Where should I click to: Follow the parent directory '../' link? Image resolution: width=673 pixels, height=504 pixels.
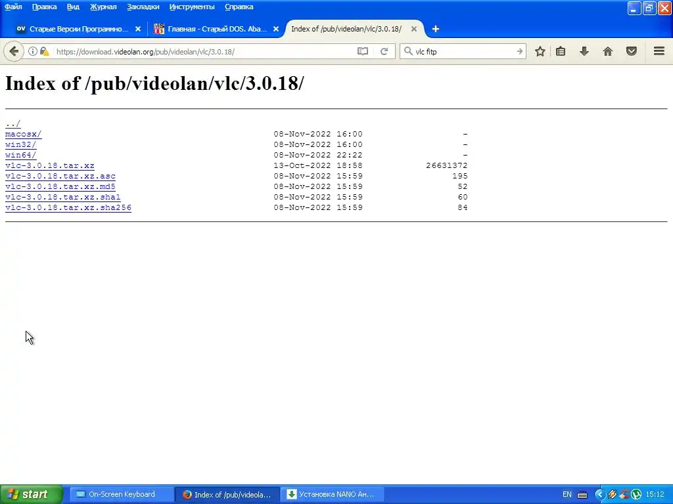point(13,124)
